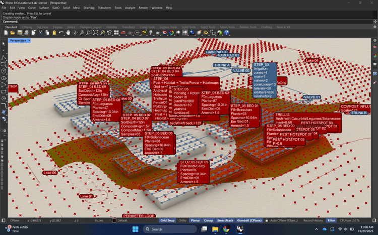Toggle Planar mode in status bar
Viewport: 378px width, 235px height.
(195, 220)
